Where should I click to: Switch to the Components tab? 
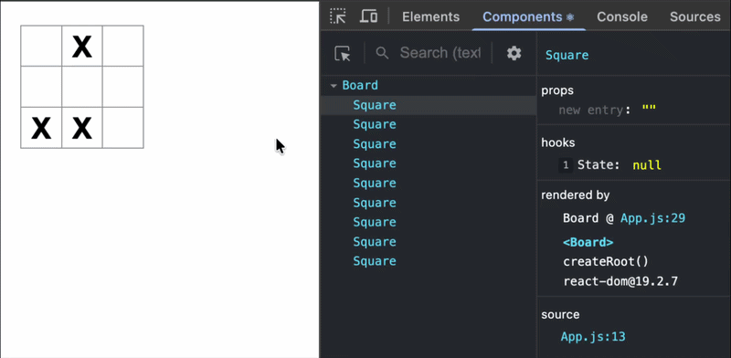coord(528,16)
